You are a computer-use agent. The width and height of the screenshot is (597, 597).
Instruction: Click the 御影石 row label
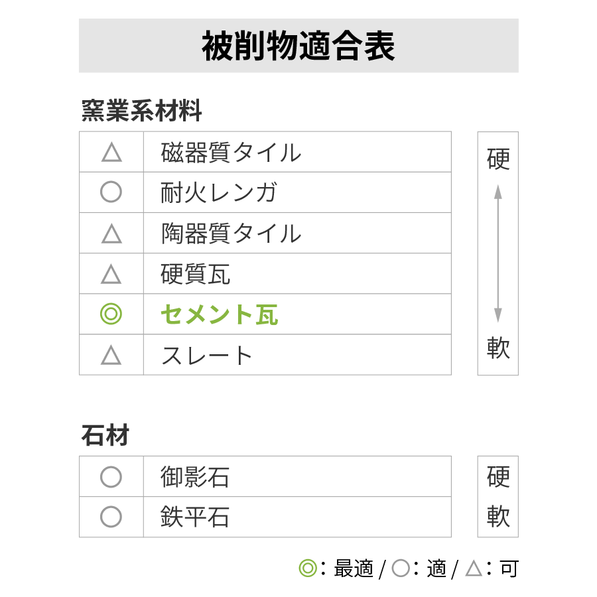point(195,477)
